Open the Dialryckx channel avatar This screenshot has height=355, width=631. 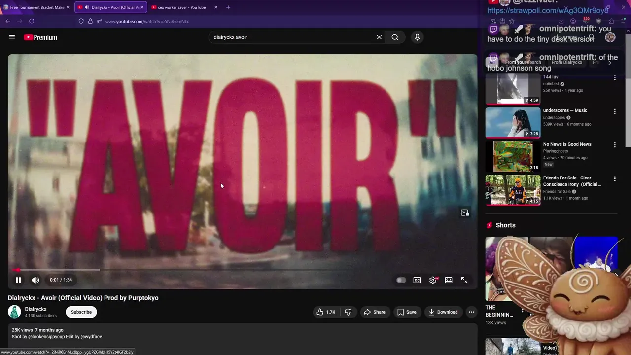pos(15,312)
